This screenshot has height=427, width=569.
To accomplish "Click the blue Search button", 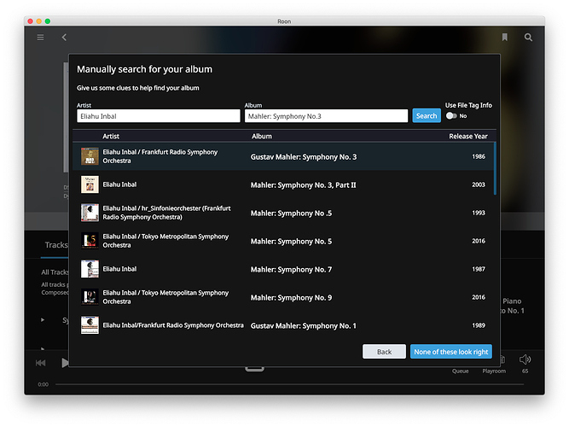I will 427,116.
